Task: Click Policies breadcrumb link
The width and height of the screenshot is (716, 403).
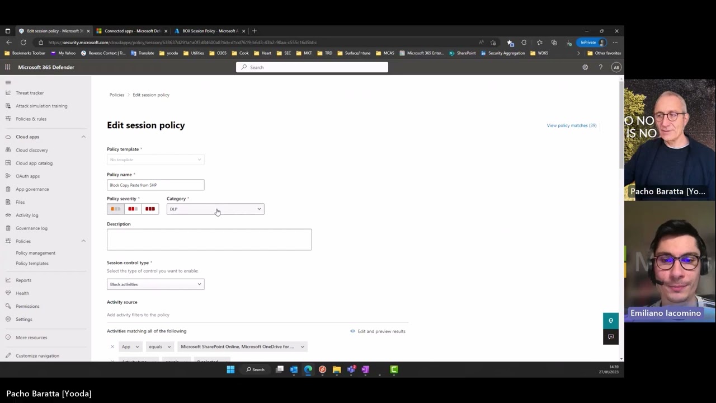Action: pyautogui.click(x=117, y=95)
